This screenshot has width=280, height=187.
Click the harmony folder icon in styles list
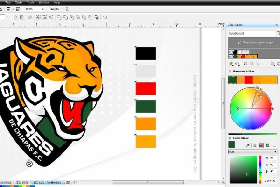point(231,57)
